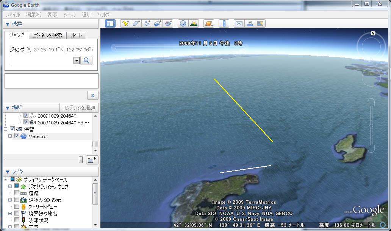391x231 pixels.
Task: Add a path from the toolbar
Action: click(147, 23)
